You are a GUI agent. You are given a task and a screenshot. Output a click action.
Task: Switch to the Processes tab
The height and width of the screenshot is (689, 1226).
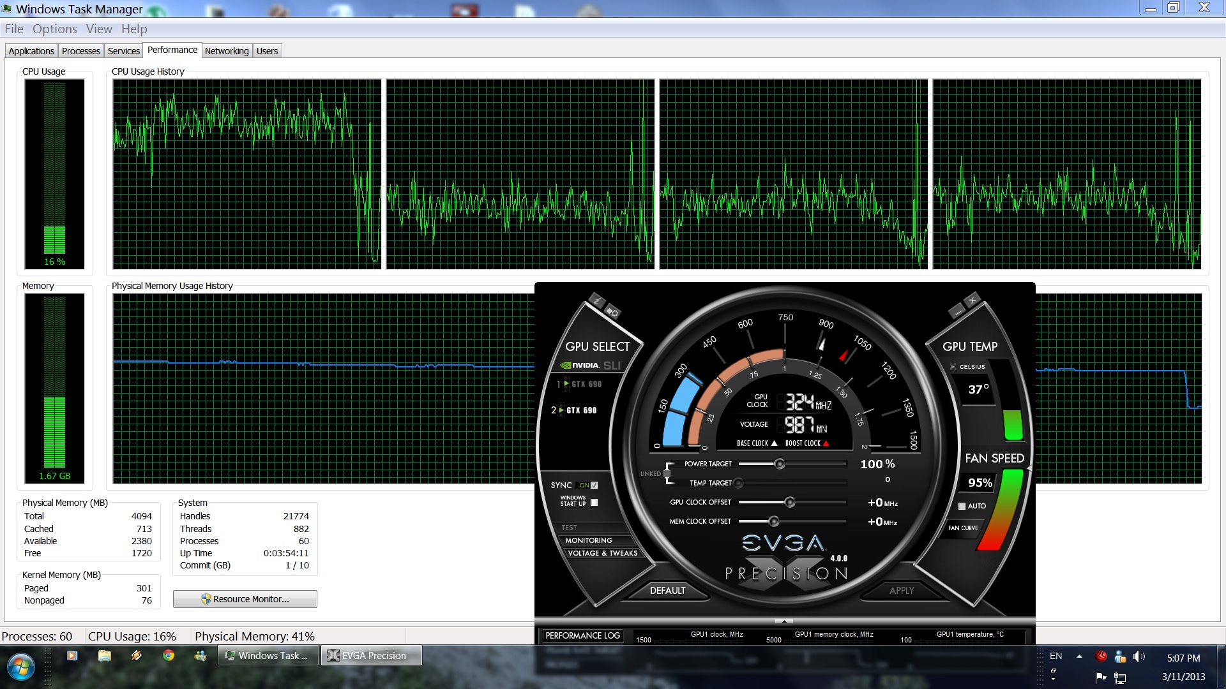coord(81,51)
